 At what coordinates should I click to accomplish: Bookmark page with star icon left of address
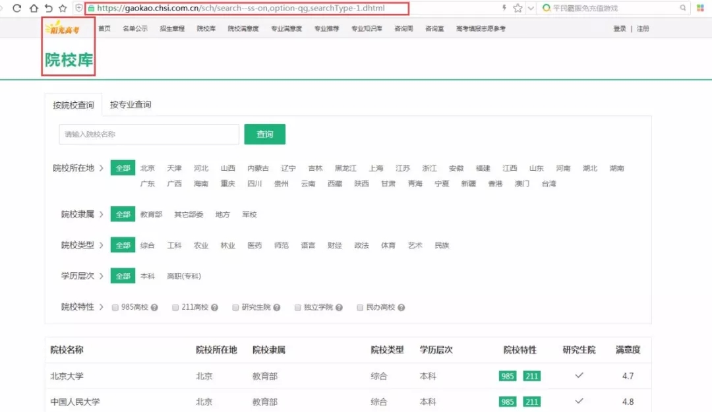click(63, 9)
